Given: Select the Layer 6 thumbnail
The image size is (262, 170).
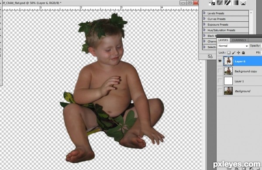Looking at the screenshot, I should click(228, 61).
